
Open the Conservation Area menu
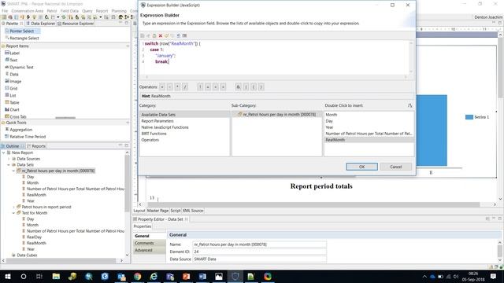tap(28, 11)
